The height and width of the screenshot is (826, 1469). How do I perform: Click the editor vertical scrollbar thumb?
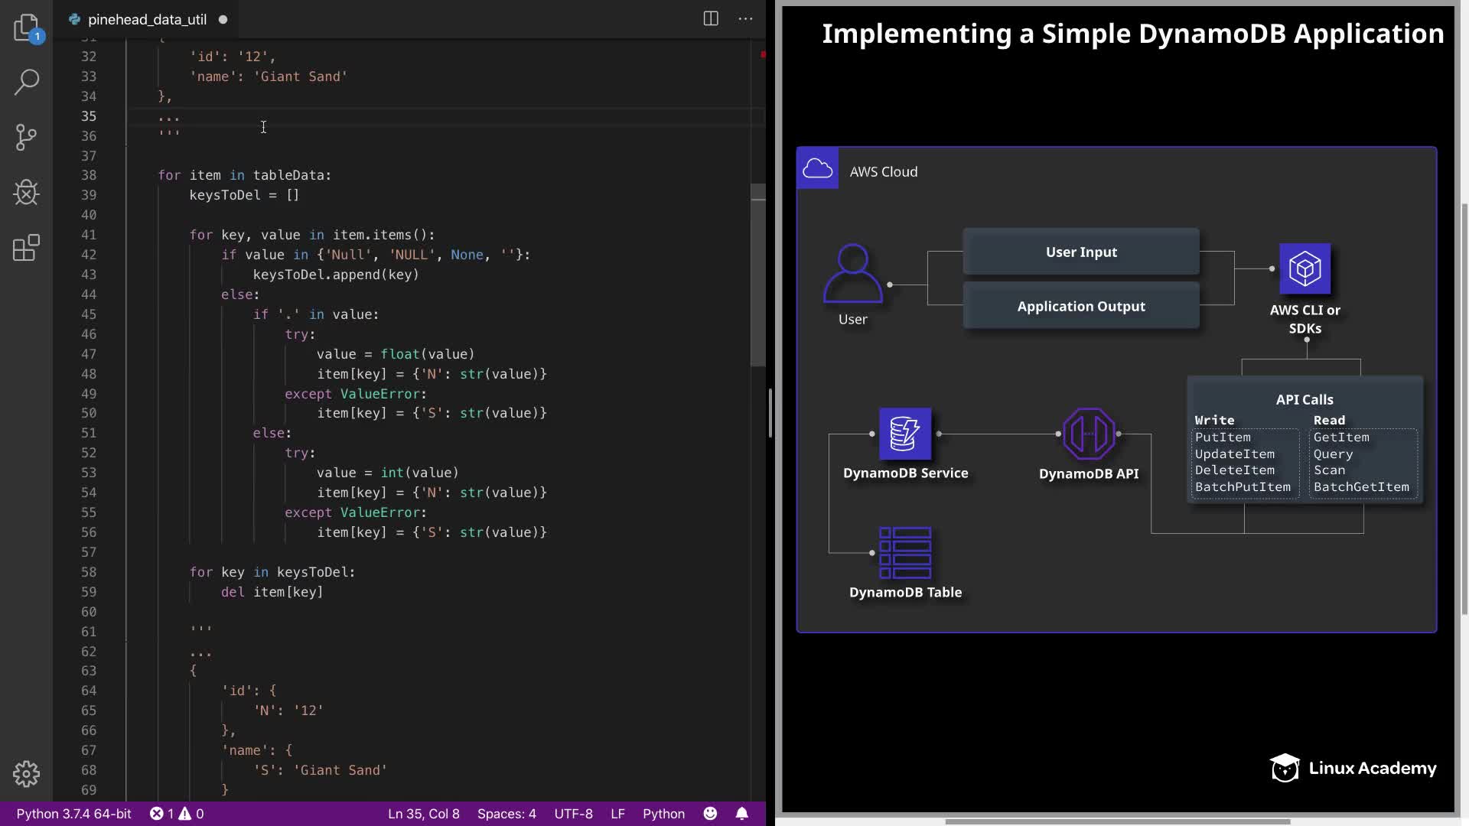pos(757,275)
